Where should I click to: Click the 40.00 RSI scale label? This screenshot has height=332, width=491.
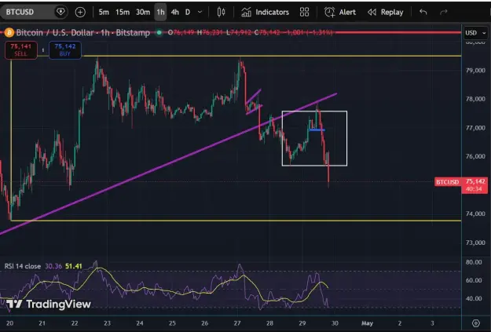[474, 298]
